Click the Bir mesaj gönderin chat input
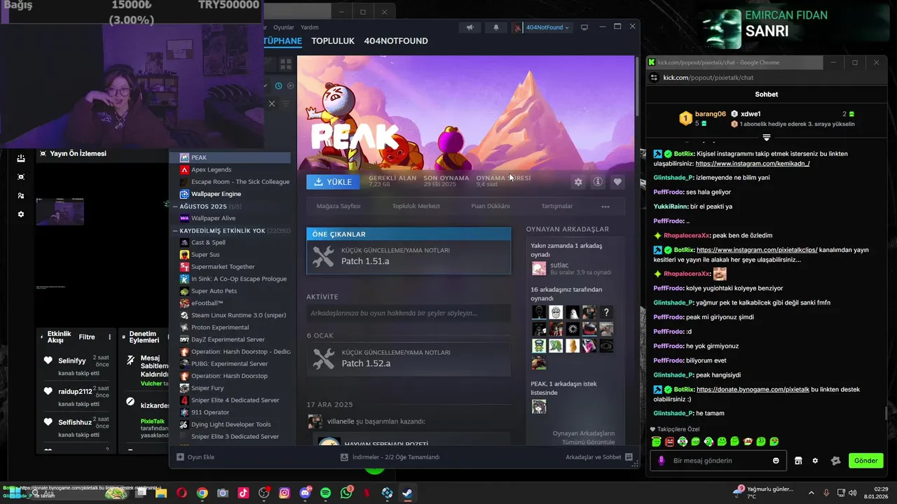Viewport: 897px width, 504px height. [x=718, y=461]
